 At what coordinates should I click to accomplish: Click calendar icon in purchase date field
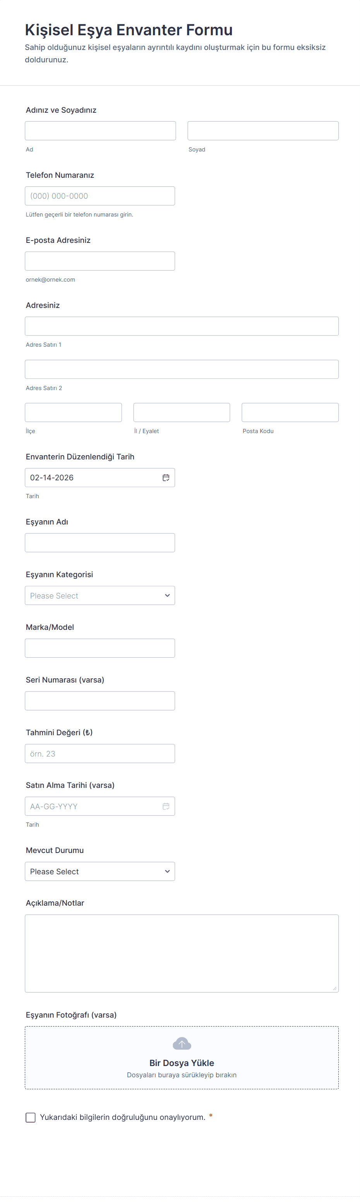[x=166, y=806]
